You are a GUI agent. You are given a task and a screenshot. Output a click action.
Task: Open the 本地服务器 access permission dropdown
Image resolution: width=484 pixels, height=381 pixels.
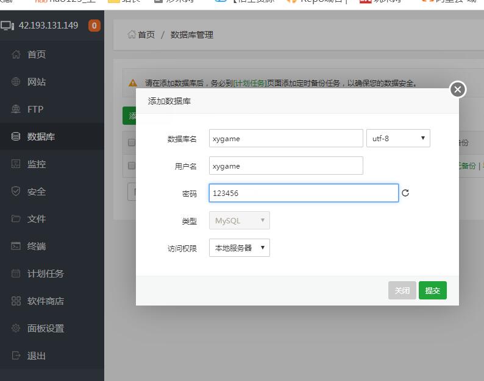click(x=239, y=248)
